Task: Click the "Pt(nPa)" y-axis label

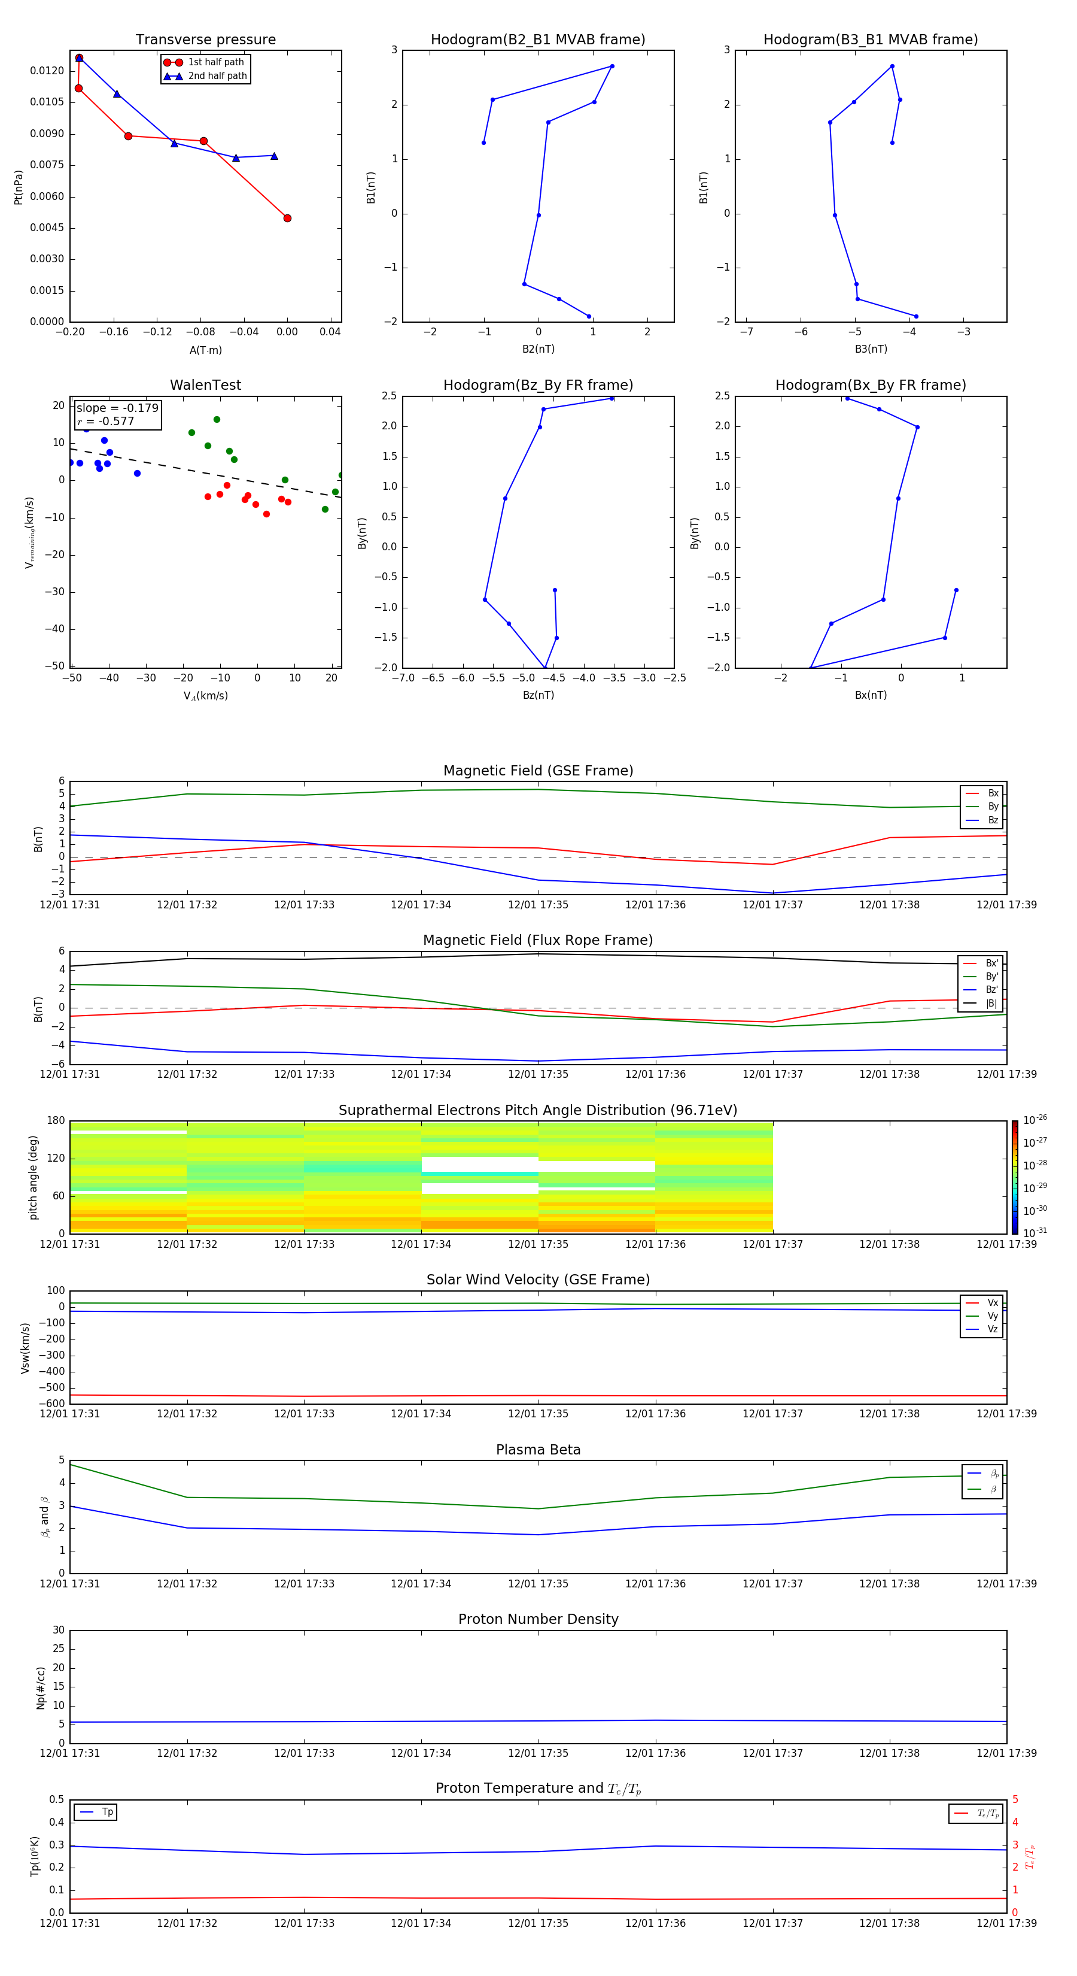Action: point(19,187)
